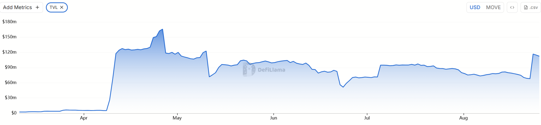The height and width of the screenshot is (125, 541).
Task: Click the TVL metric chip label
Action: [54, 7]
